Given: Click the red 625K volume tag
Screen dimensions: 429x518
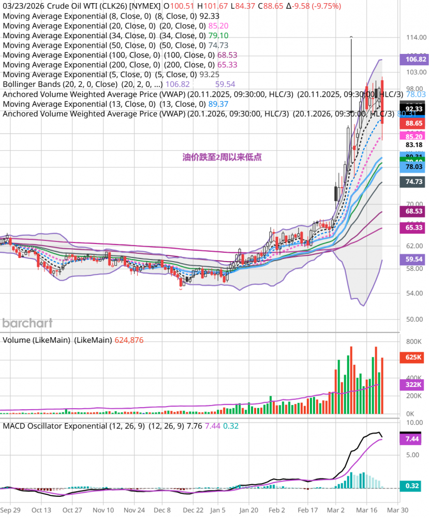Looking at the screenshot, I should (413, 357).
